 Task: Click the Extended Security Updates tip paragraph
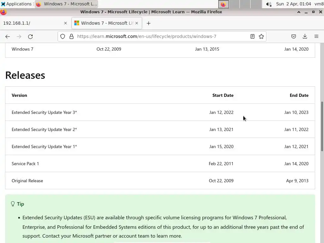(163, 227)
